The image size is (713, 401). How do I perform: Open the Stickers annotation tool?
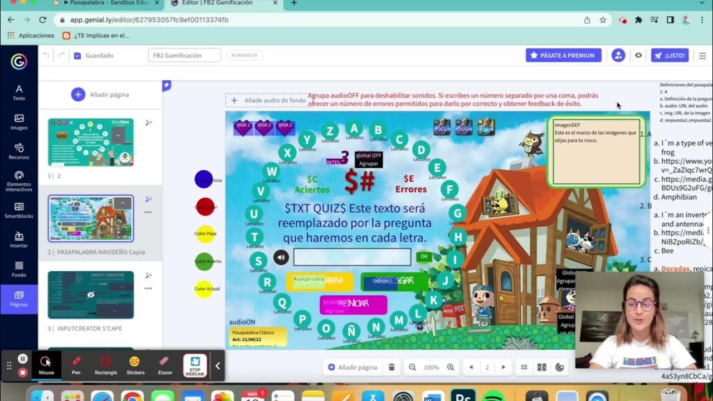pyautogui.click(x=135, y=365)
